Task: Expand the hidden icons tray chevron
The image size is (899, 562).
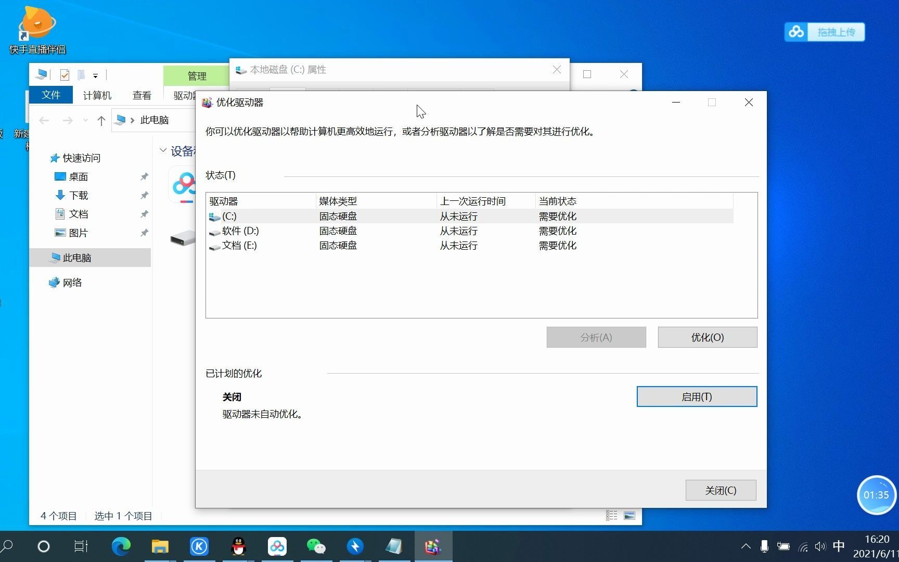Action: [746, 546]
